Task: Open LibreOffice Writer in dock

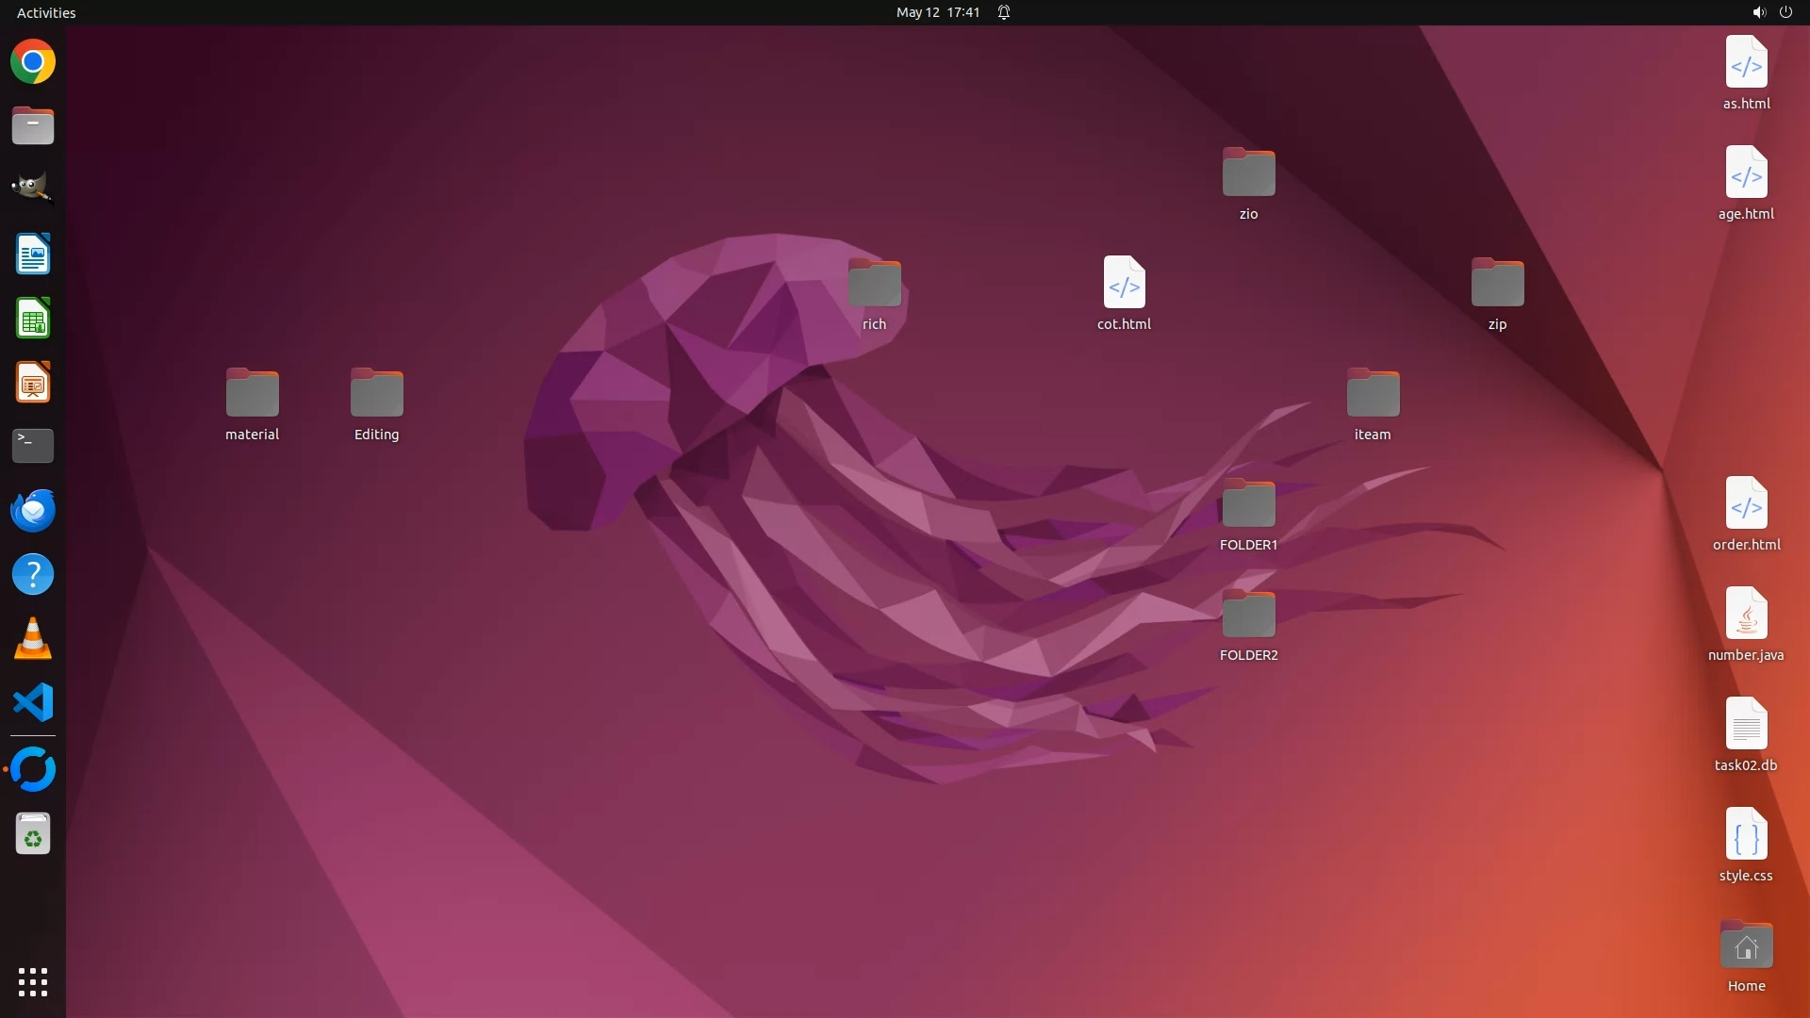Action: (x=33, y=254)
